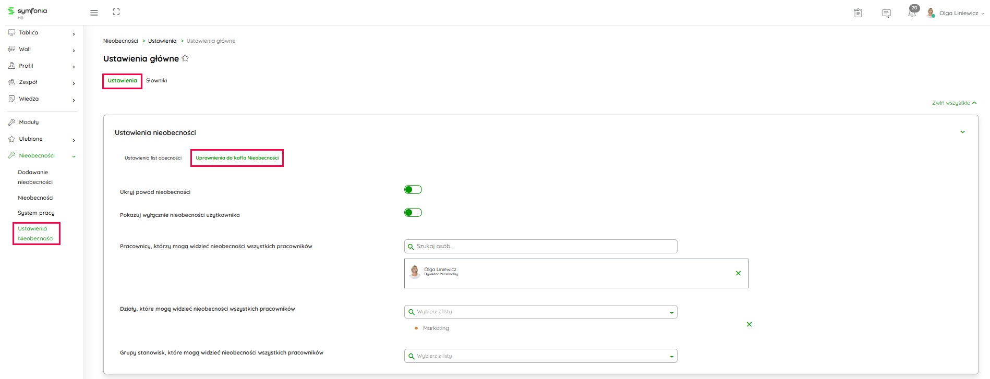Toggle Pokazuj wyłącznie nieobecności użytkownika switch
The width and height of the screenshot is (990, 379).
[413, 213]
